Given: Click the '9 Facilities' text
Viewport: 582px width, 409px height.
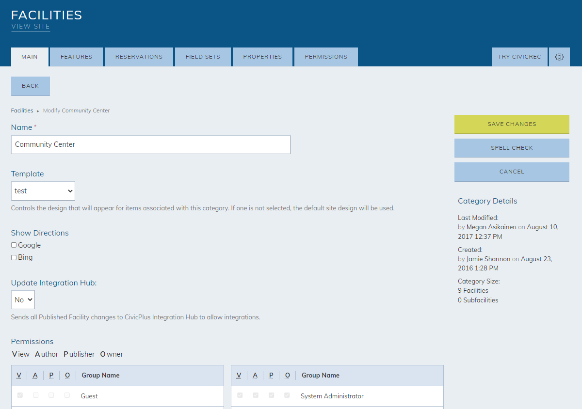Looking at the screenshot, I should pos(473,290).
